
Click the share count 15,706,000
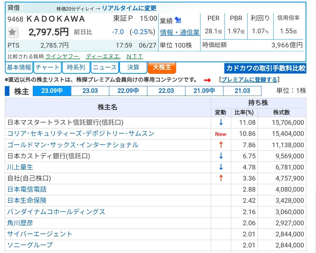pyautogui.click(x=288, y=122)
